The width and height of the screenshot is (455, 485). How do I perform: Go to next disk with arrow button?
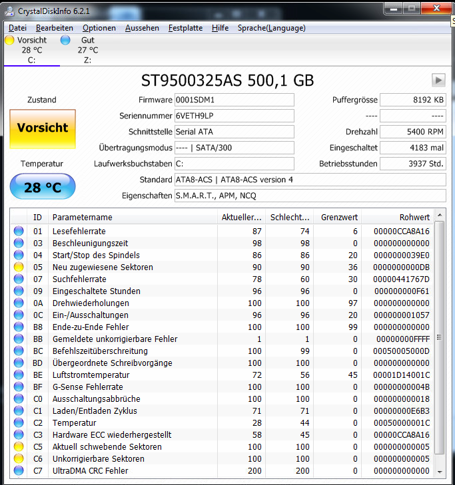click(438, 81)
